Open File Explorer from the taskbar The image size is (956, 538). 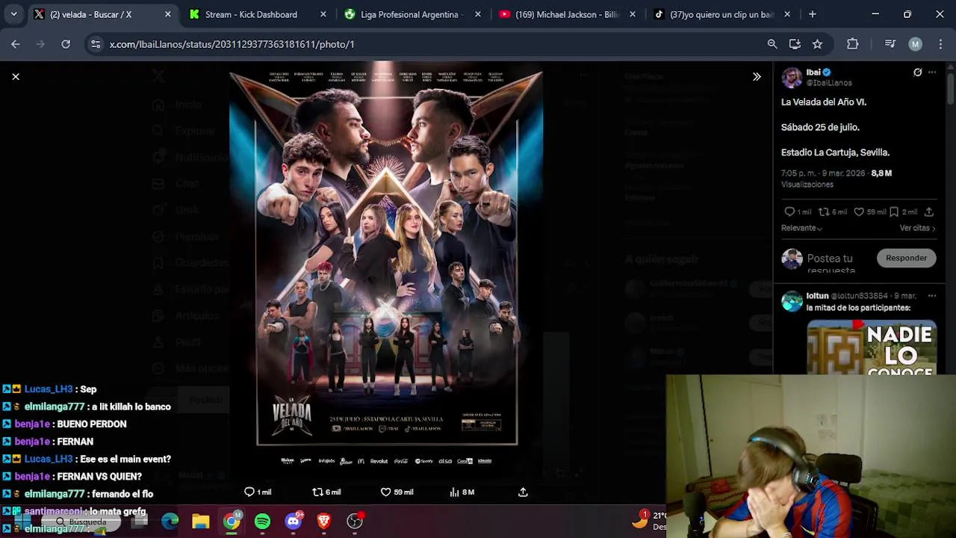[x=201, y=521]
